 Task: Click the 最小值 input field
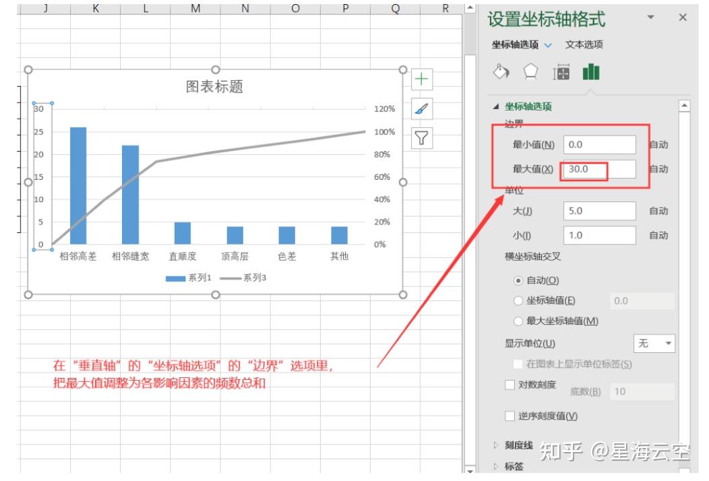[600, 145]
